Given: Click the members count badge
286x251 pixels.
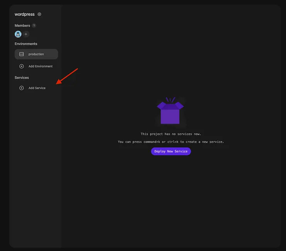Looking at the screenshot, I should pyautogui.click(x=34, y=25).
